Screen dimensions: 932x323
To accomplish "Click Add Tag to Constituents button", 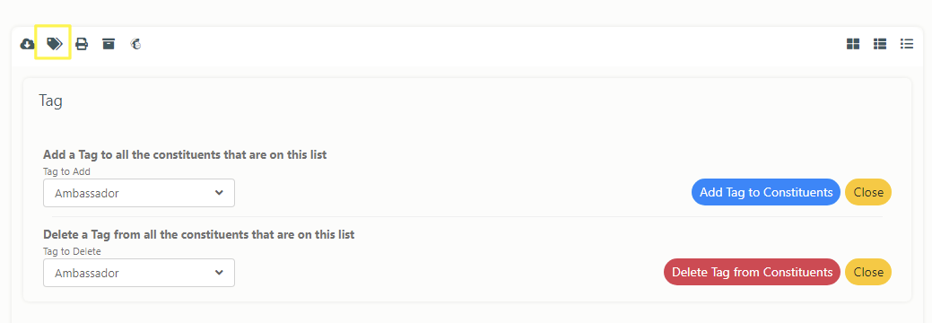I will pos(765,192).
